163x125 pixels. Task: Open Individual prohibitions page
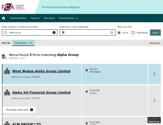[x=18, y=18]
